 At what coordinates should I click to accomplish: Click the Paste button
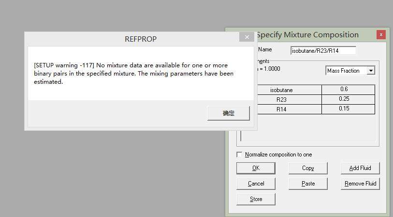point(308,184)
